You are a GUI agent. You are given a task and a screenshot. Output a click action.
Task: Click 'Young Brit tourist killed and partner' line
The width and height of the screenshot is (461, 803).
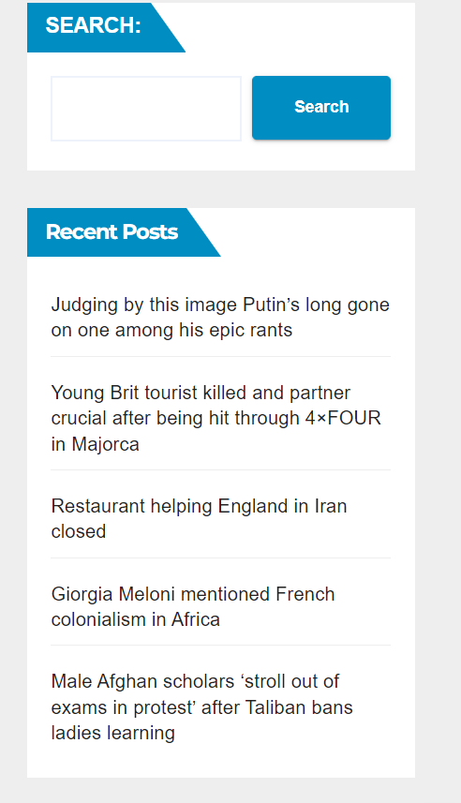coord(201,393)
